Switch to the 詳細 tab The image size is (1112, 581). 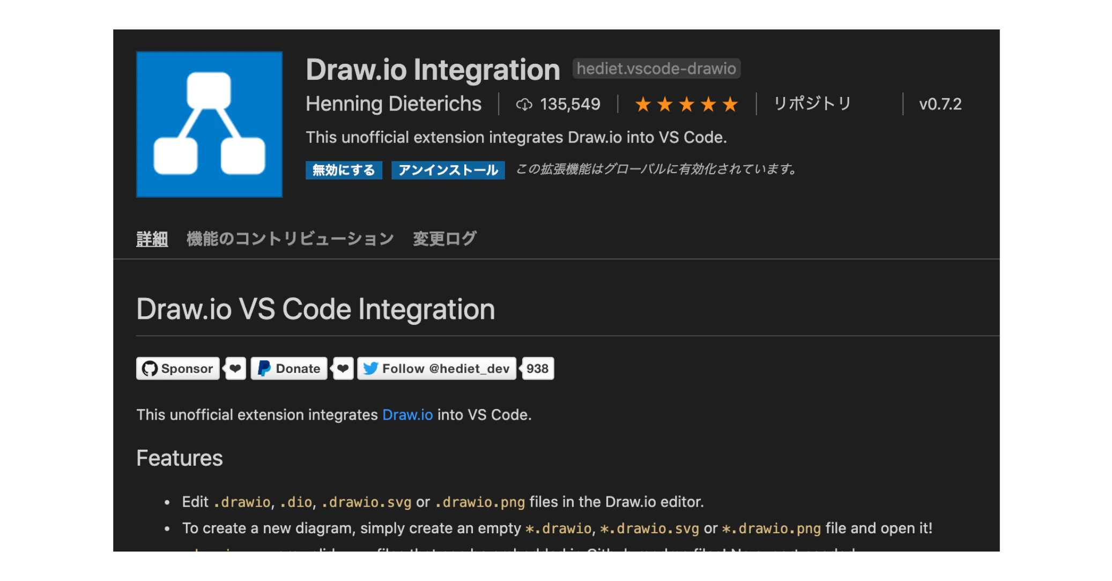click(152, 239)
